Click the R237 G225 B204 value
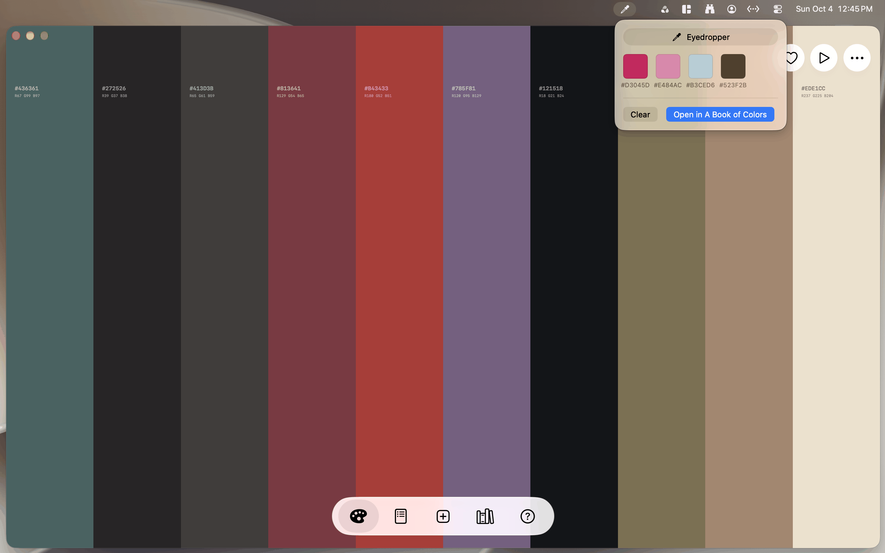Image resolution: width=885 pixels, height=553 pixels. (x=817, y=96)
